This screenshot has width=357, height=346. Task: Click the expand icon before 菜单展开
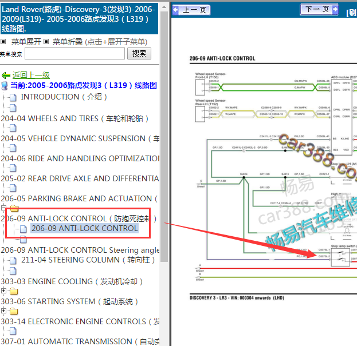point(3,42)
